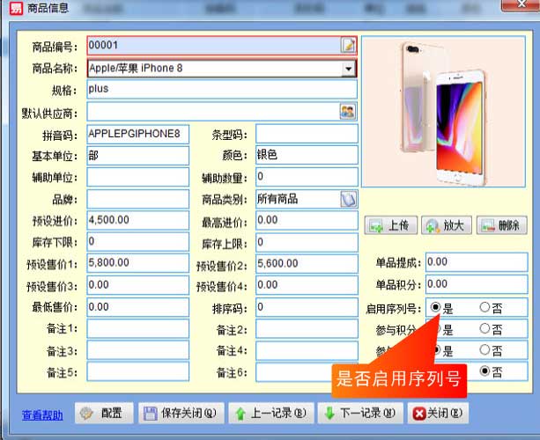Open the 查看帮助 help link

[x=42, y=414]
